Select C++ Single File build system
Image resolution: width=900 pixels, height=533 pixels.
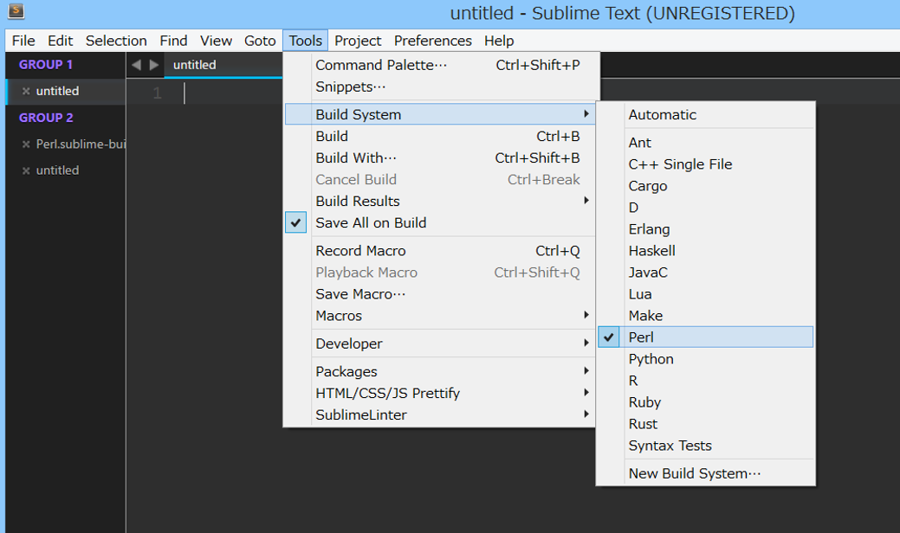coord(705,164)
